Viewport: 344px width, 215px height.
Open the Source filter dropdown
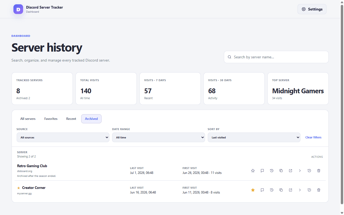[x=63, y=137]
